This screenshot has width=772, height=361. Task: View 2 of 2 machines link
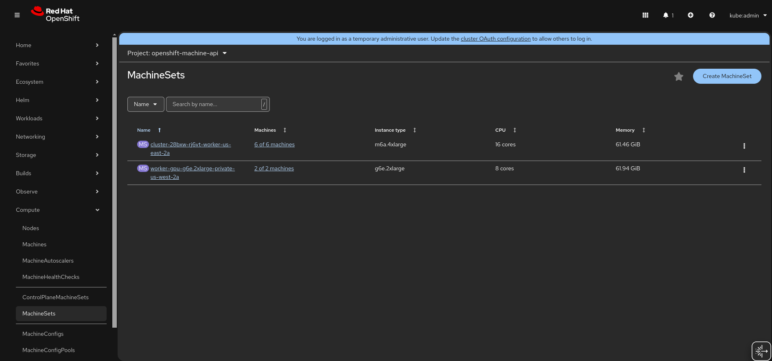274,168
